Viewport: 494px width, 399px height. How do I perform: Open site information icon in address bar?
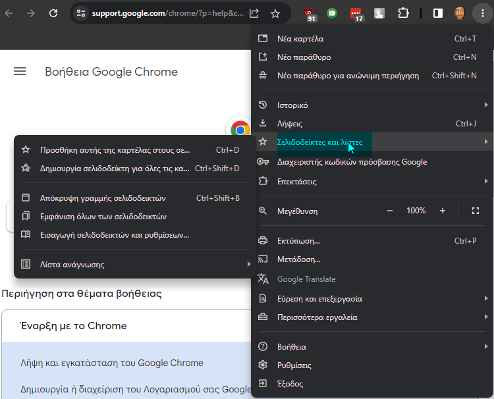point(81,13)
